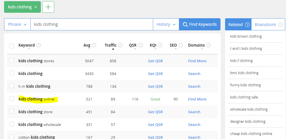Screen dimensions: 286x139
Task: Select related keyword bmc kids clothing
Action: click(x=244, y=73)
